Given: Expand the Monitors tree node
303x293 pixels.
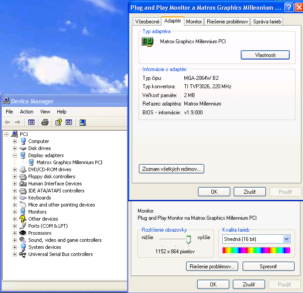Looking at the screenshot, I should coord(15,212).
